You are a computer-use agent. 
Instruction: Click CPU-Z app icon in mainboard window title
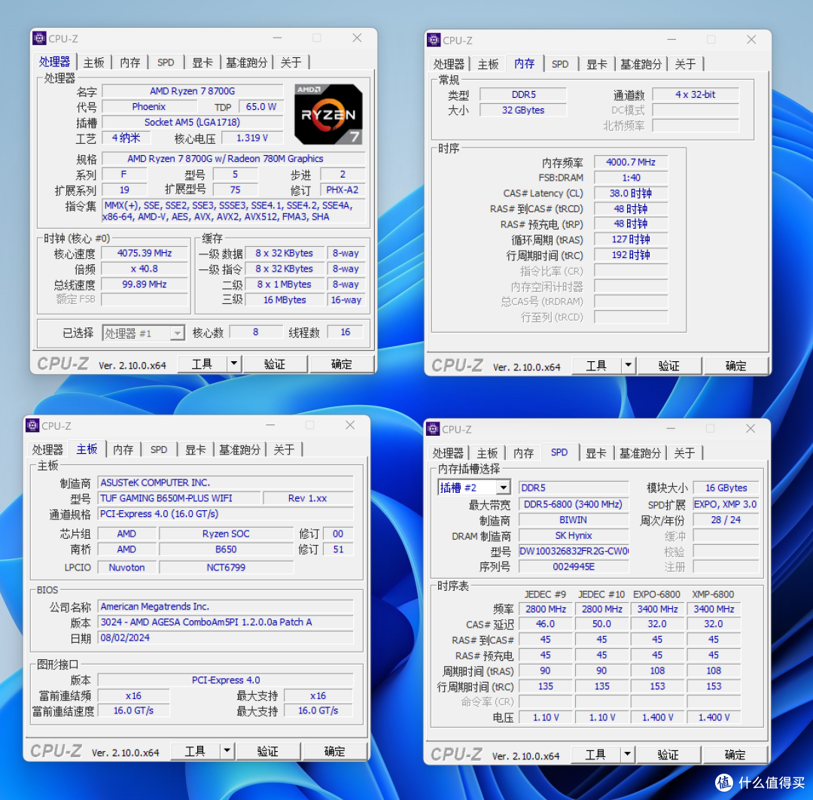32,426
